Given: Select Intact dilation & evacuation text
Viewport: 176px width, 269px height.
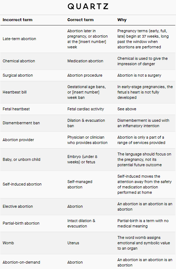Looking at the screenshot, I should coord(81,223).
